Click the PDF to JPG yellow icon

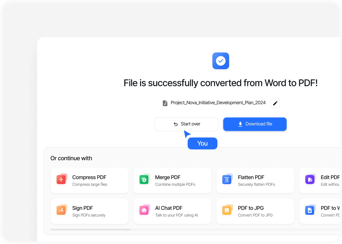coord(227,210)
